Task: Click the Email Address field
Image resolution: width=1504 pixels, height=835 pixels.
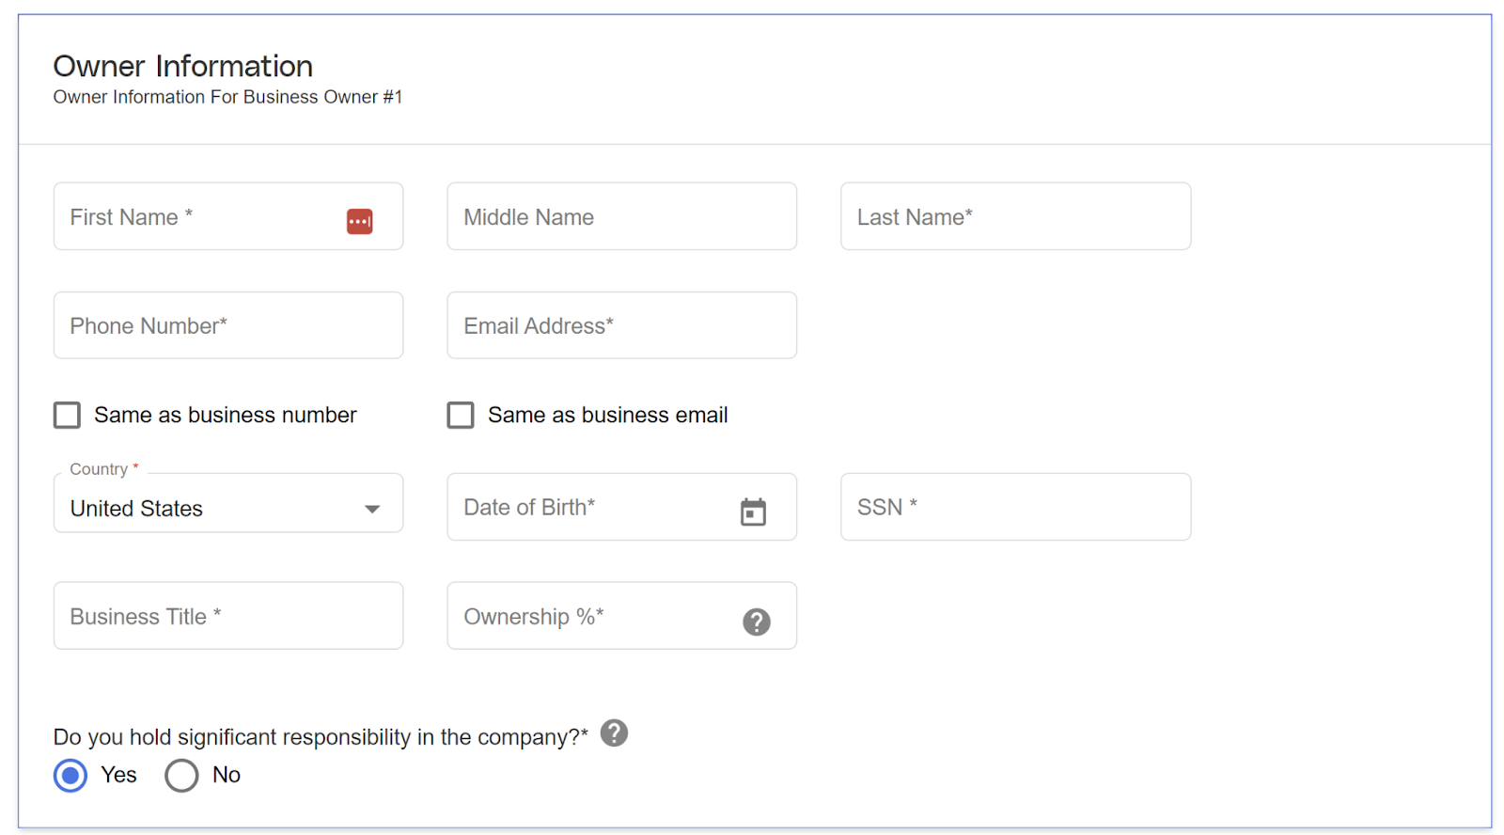Action: click(x=621, y=325)
